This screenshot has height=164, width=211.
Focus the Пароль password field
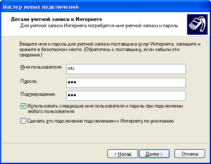tap(126, 83)
